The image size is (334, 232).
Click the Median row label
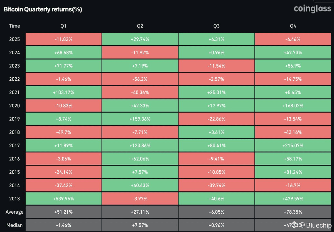(x=14, y=225)
